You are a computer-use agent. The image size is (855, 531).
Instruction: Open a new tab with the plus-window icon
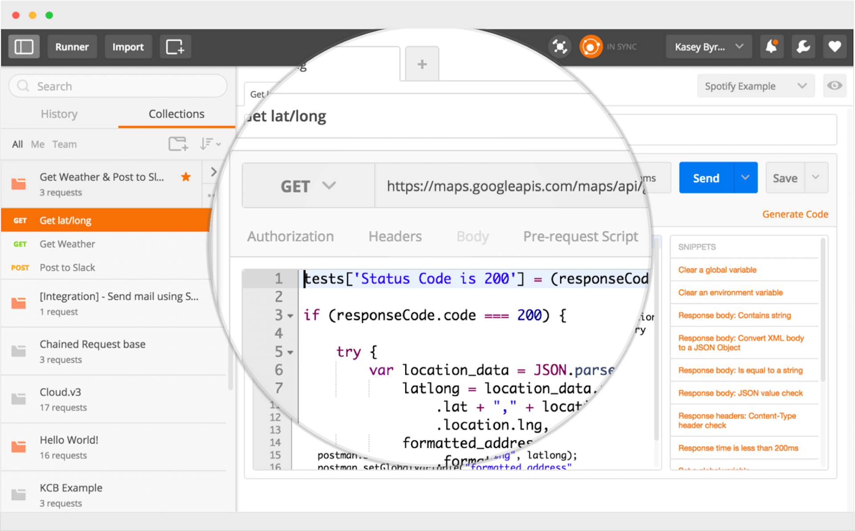(175, 46)
